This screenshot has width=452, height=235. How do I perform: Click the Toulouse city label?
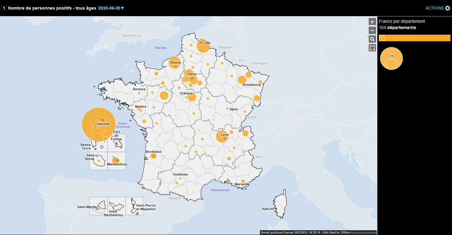coord(180,174)
